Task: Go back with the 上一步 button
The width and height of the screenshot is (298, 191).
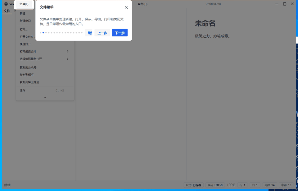Action: (x=102, y=33)
